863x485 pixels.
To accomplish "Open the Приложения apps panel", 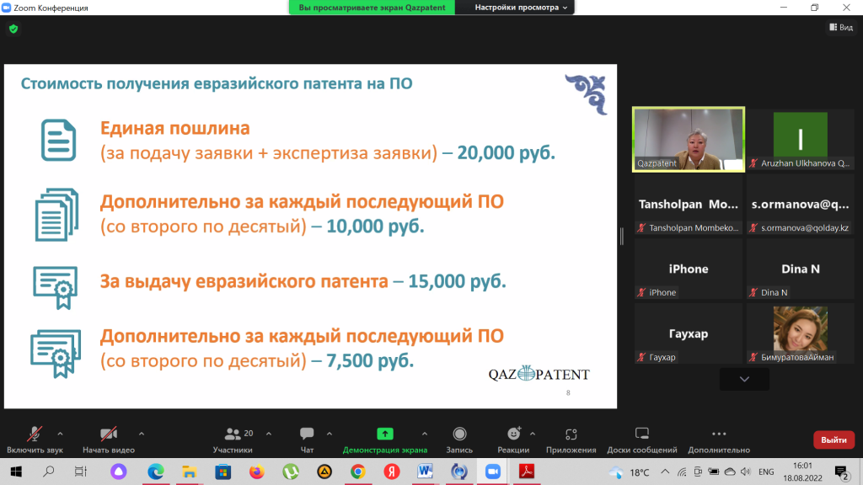I will pos(571,438).
